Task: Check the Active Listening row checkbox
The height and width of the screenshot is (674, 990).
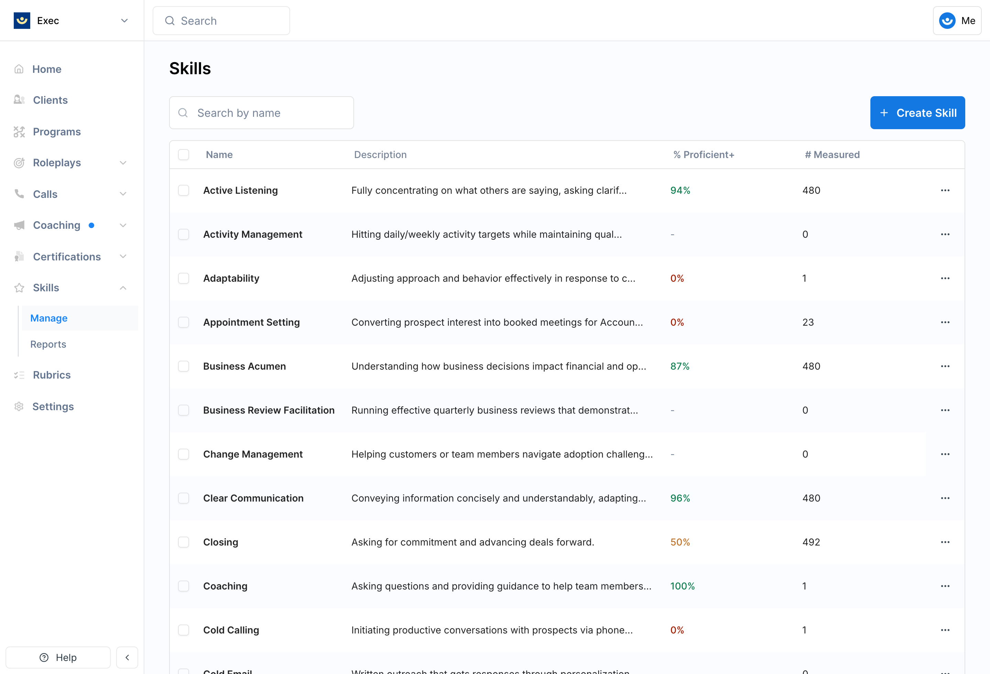Action: click(x=184, y=190)
